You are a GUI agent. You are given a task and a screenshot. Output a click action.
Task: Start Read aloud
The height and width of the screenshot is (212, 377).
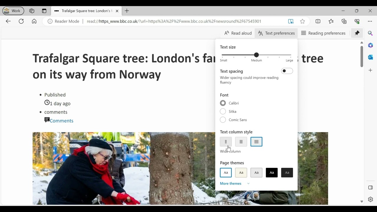coord(238,33)
